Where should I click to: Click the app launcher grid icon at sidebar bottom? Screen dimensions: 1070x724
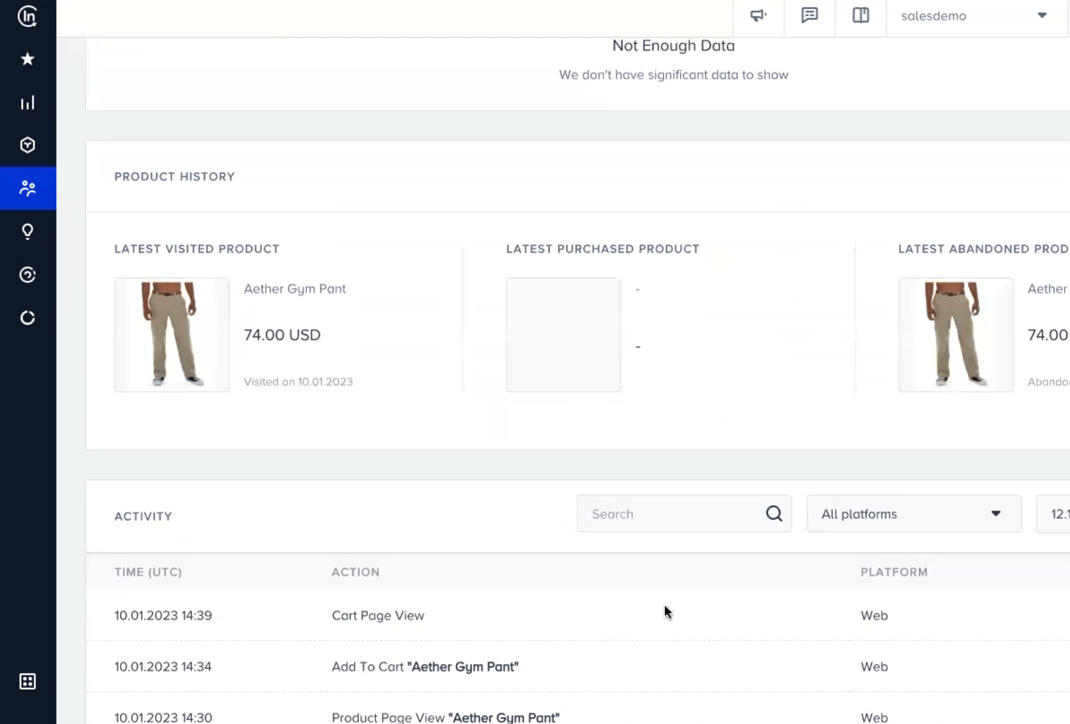tap(27, 681)
